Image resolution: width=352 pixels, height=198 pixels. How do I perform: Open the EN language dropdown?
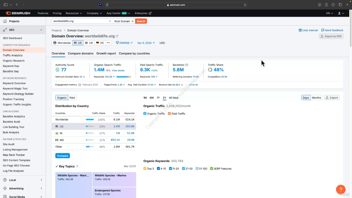329,13
